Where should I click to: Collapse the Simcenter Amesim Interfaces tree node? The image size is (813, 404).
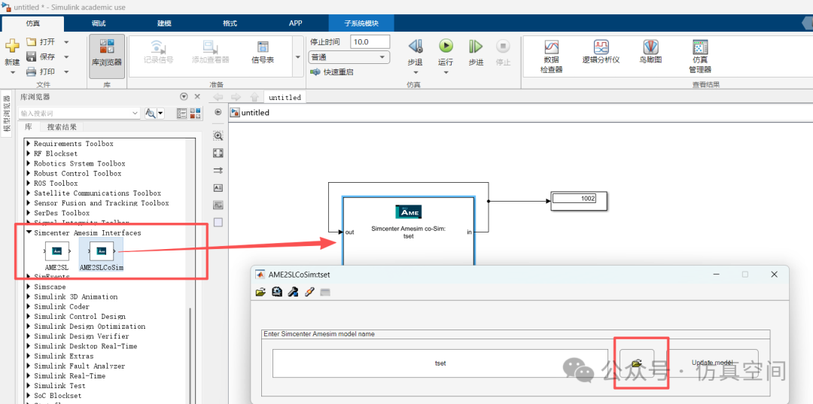(29, 233)
